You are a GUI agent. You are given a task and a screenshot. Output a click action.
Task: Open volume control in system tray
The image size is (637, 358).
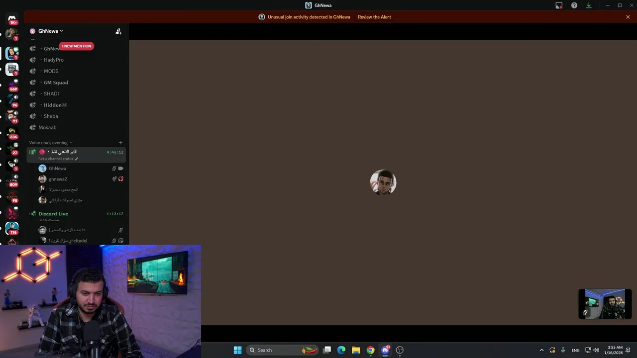[596, 350]
